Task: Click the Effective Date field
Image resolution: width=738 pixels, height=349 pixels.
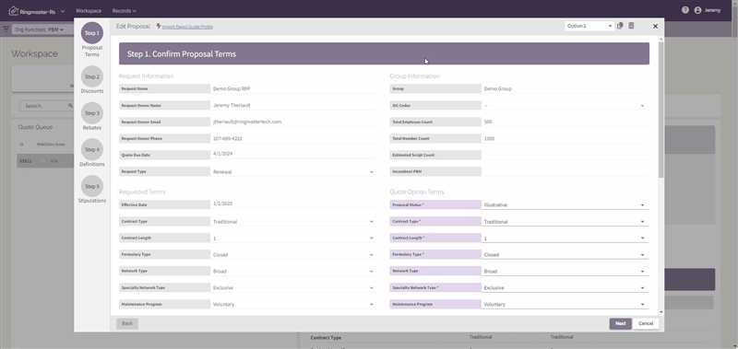Action: [x=293, y=204]
